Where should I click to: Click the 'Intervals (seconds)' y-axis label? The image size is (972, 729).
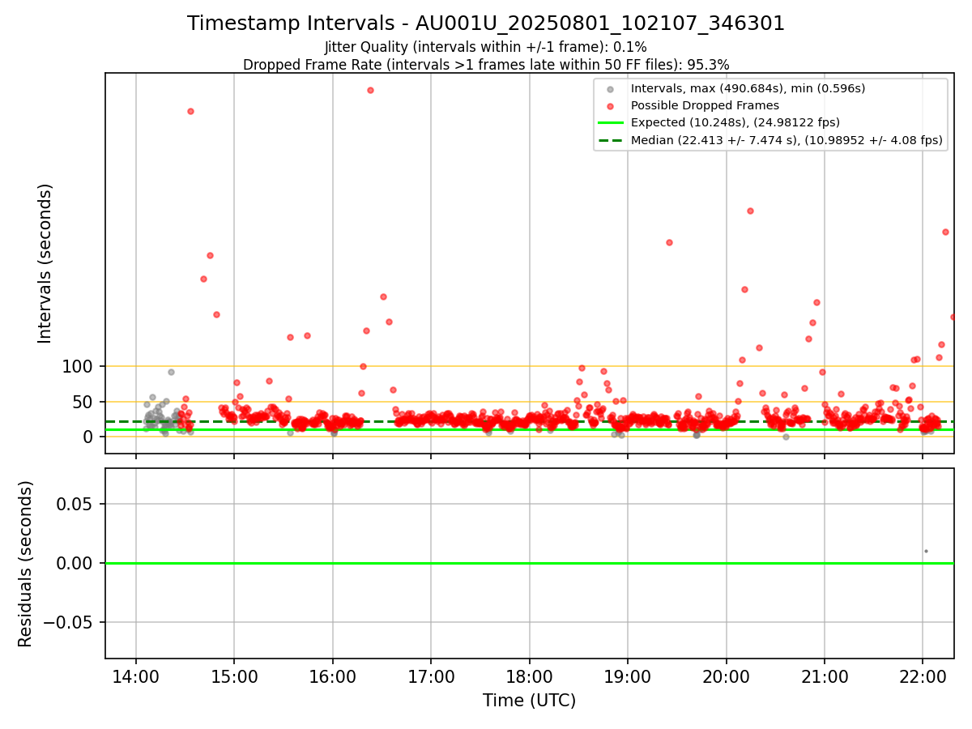pyautogui.click(x=45, y=262)
